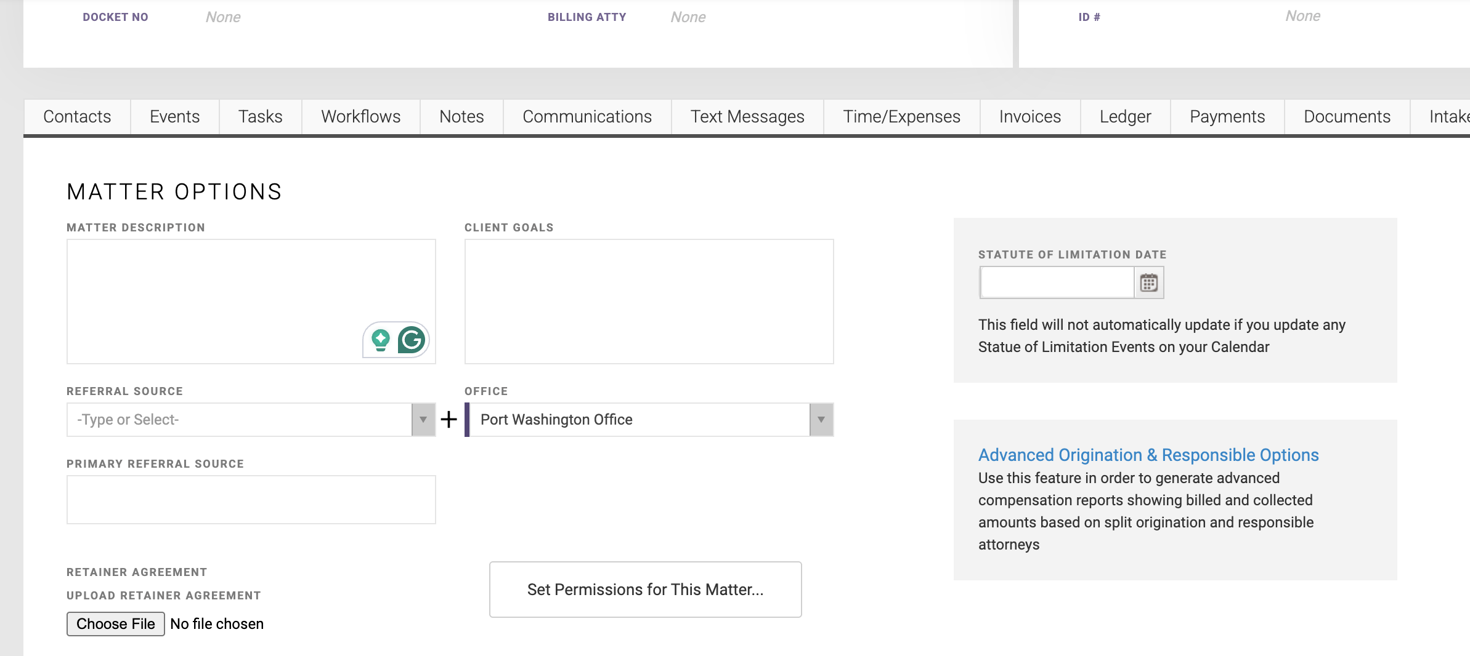Click into the Client Goals text area

pos(649,302)
